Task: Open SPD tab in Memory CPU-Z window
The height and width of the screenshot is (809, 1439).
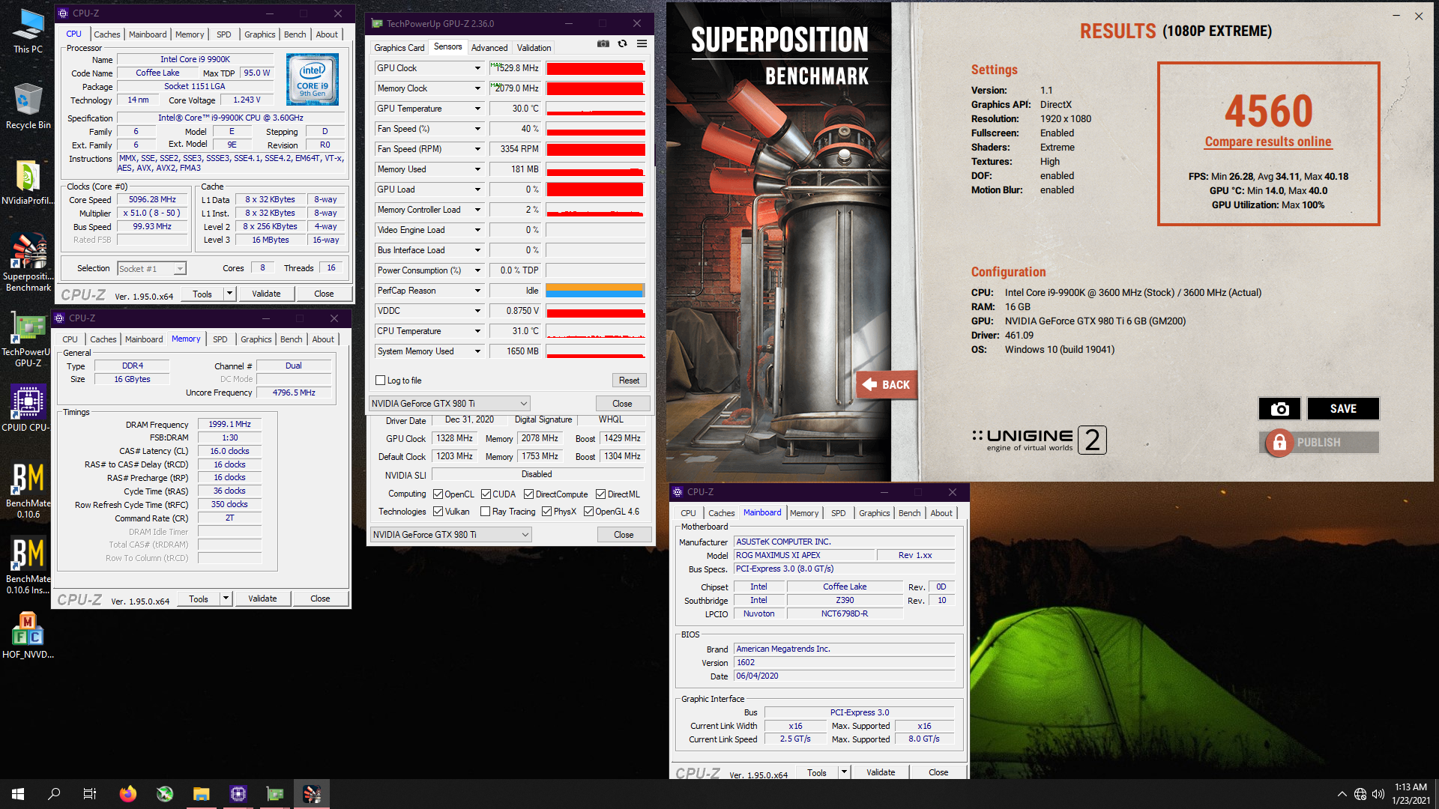Action: (x=220, y=339)
